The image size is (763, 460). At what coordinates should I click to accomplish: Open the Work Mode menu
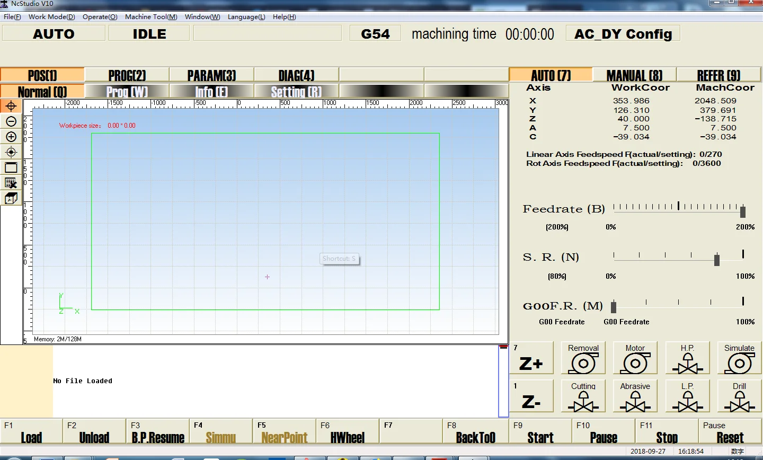point(51,17)
